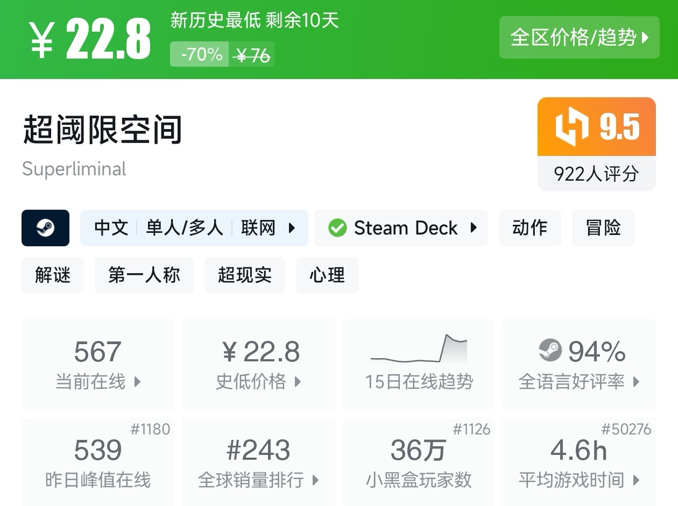Click the green Steam Deck verified checkmark
The height and width of the screenshot is (506, 678).
337,228
